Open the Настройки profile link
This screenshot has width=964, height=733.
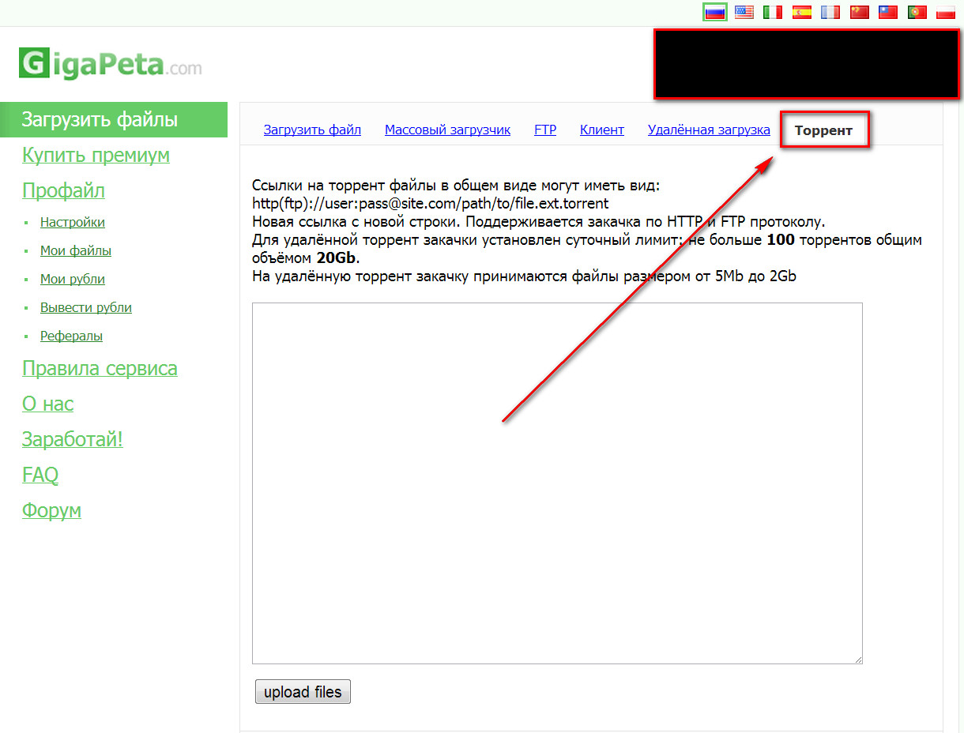pos(73,223)
